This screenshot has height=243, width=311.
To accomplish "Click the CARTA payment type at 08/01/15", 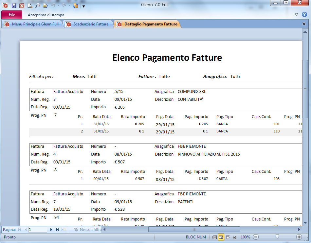I will coord(222,179).
